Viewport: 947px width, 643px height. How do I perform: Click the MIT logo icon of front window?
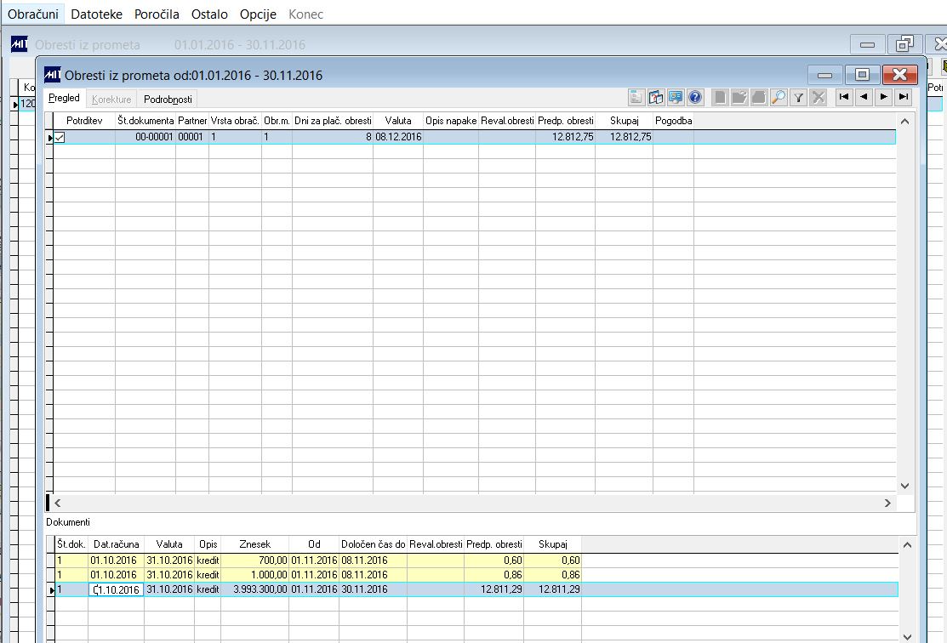pos(53,75)
